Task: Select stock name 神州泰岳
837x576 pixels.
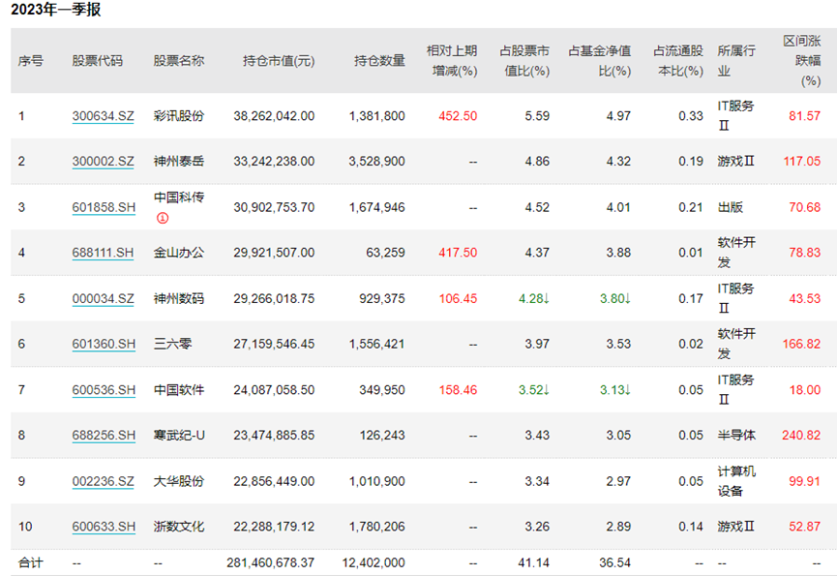Action: [179, 162]
